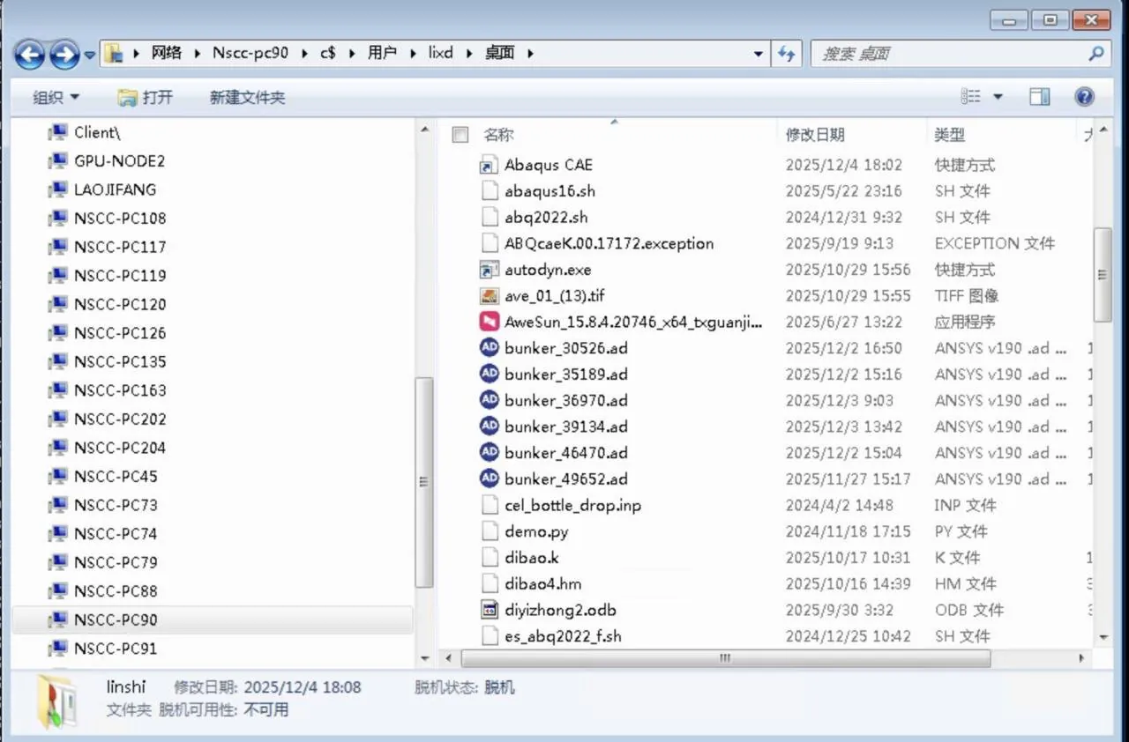The image size is (1129, 742).
Task: Click the Abaqus CAE shortcut icon
Action: 489,165
